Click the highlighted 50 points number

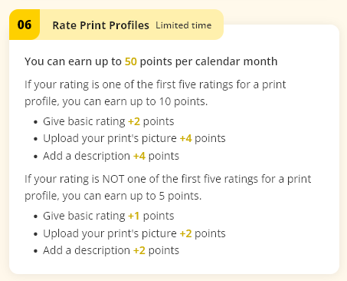click(131, 61)
